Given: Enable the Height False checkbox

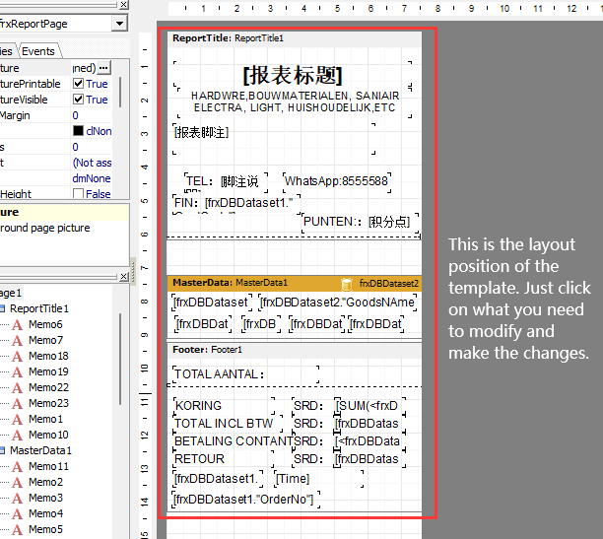Looking at the screenshot, I should (79, 194).
